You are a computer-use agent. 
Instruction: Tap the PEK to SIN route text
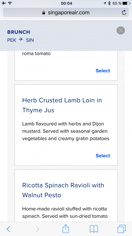[x=20, y=40]
